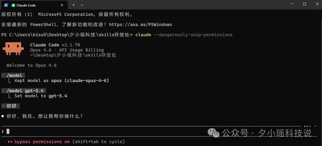Click the white response bullet dot
Image resolution: width=322 pixels, height=146 pixels.
[x=3, y=116]
